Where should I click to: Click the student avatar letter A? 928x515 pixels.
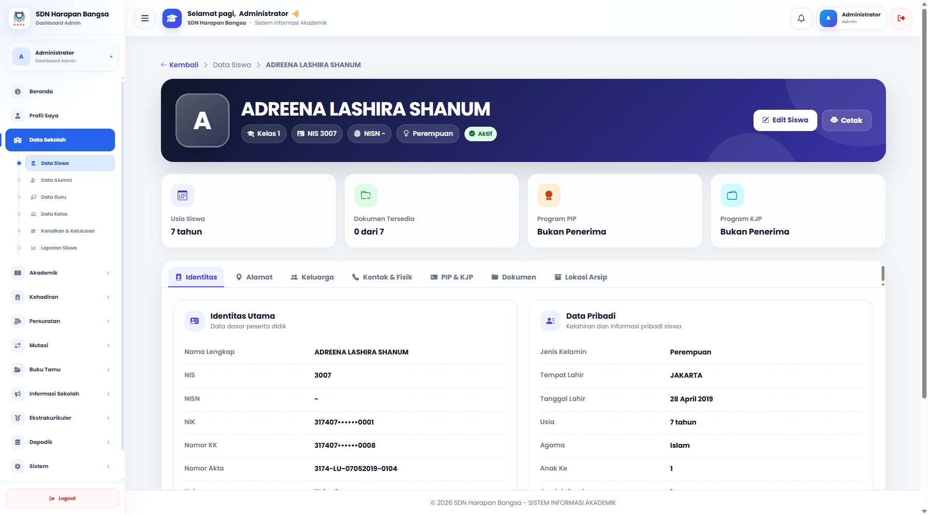[x=202, y=120]
